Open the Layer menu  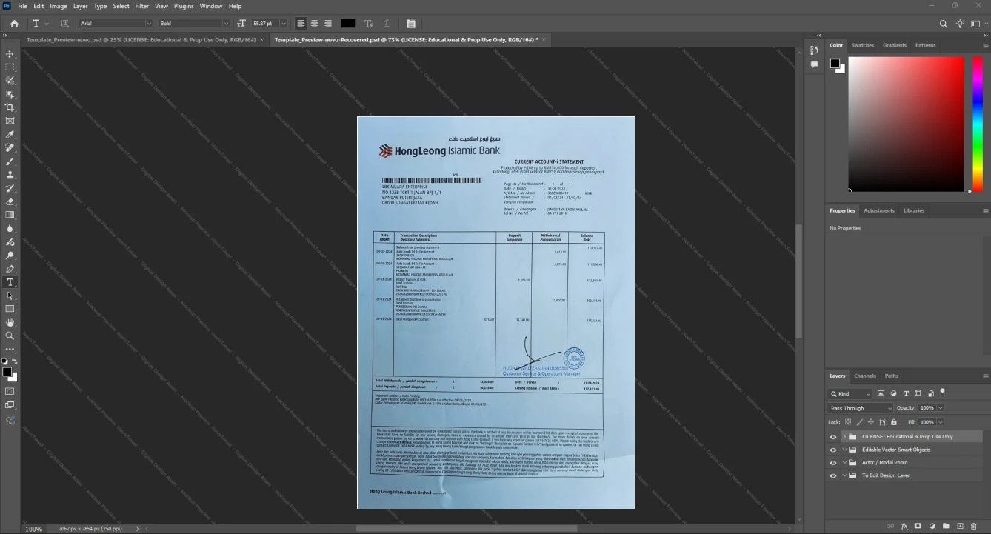coord(80,6)
